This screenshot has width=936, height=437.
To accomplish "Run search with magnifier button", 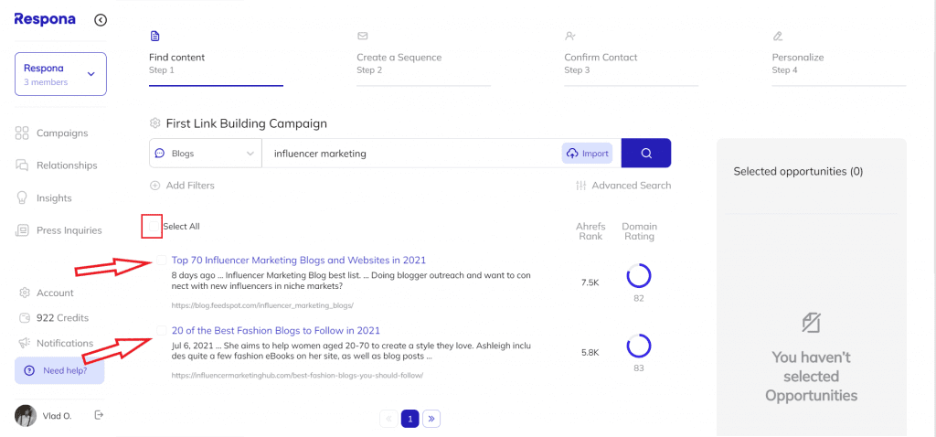I will point(646,154).
